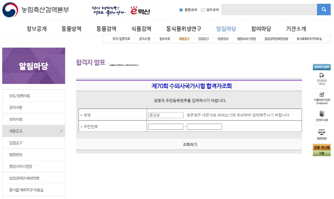Image resolution: width=334 pixels, height=199 pixels.
Task: Open the 전자도서관 book icon
Action: pos(321,114)
